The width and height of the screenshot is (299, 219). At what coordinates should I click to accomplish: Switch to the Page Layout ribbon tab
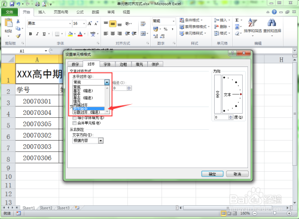pyautogui.click(x=61, y=12)
